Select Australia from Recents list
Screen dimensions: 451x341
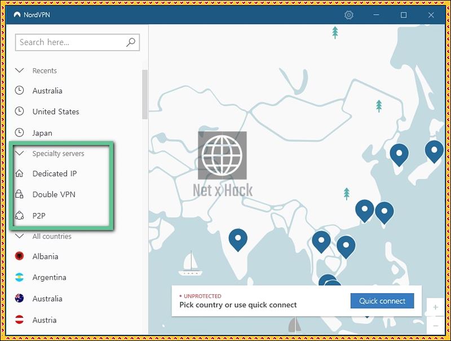click(47, 91)
